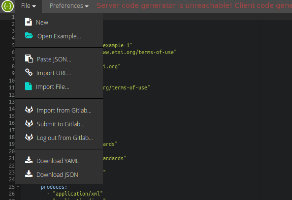Click line number 26 in gutter
The height and width of the screenshot is (200, 292).
point(12,194)
